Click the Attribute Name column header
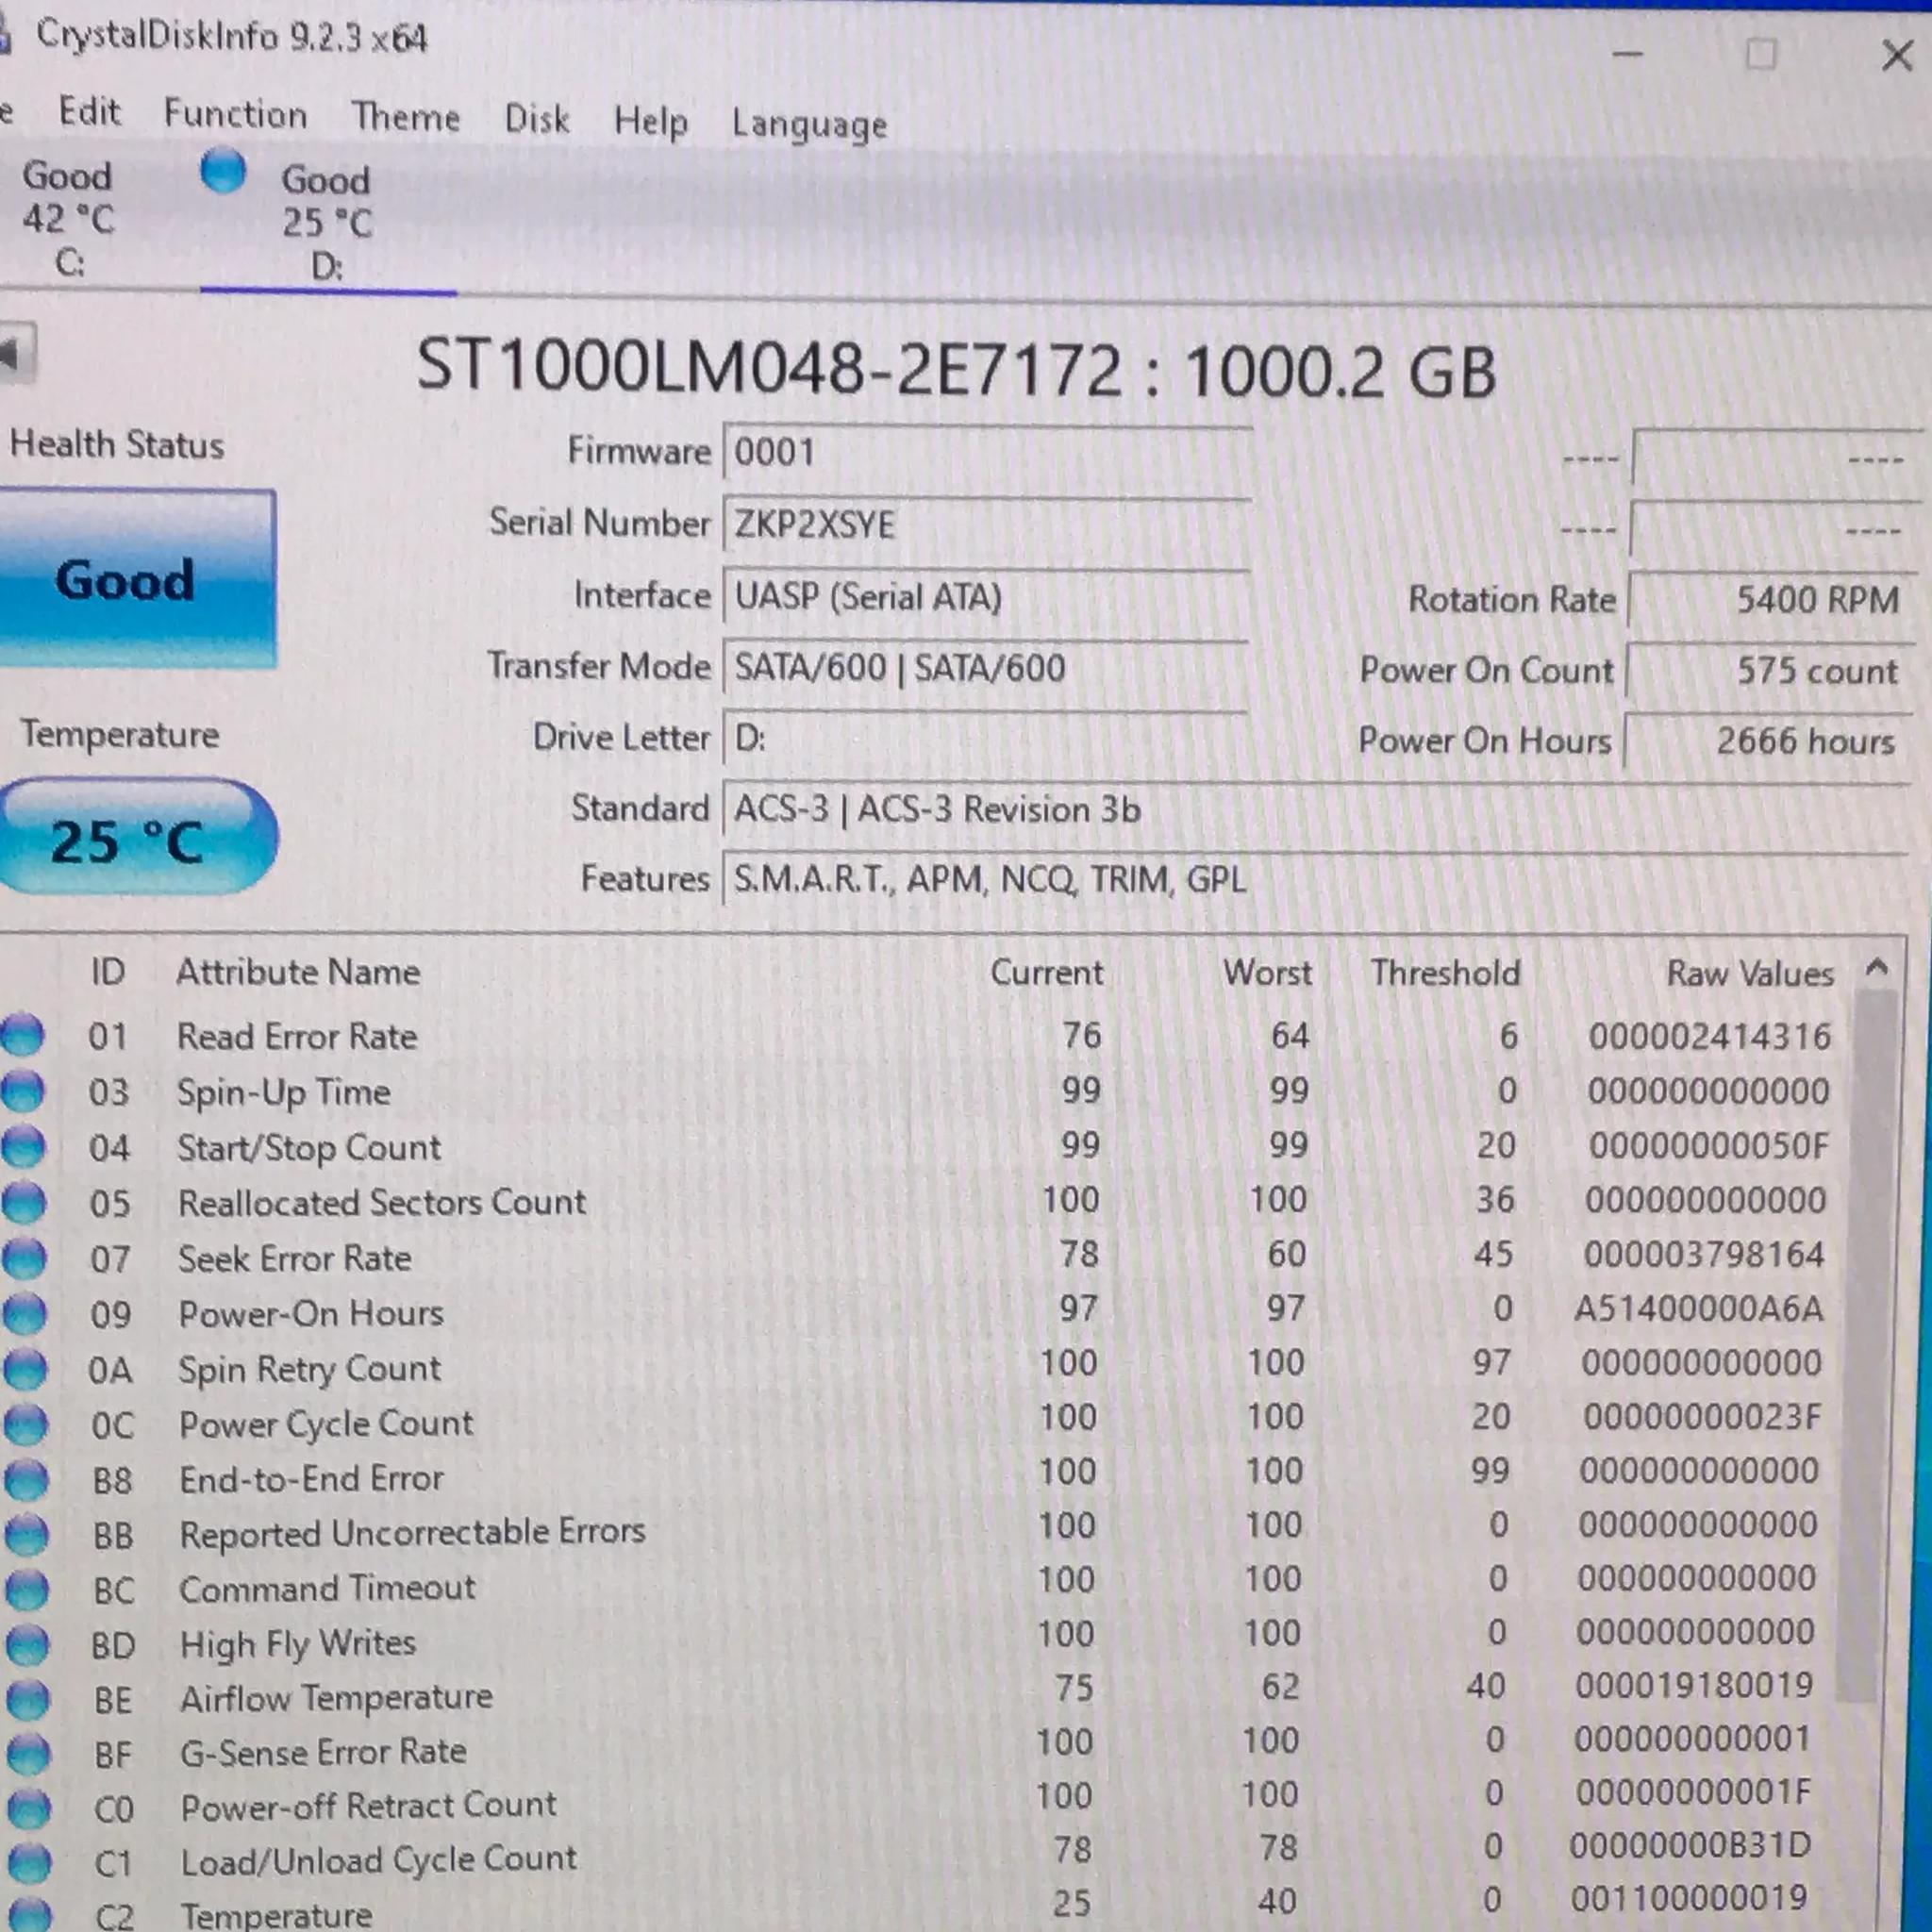This screenshot has height=1932, width=1932. pos(298,972)
